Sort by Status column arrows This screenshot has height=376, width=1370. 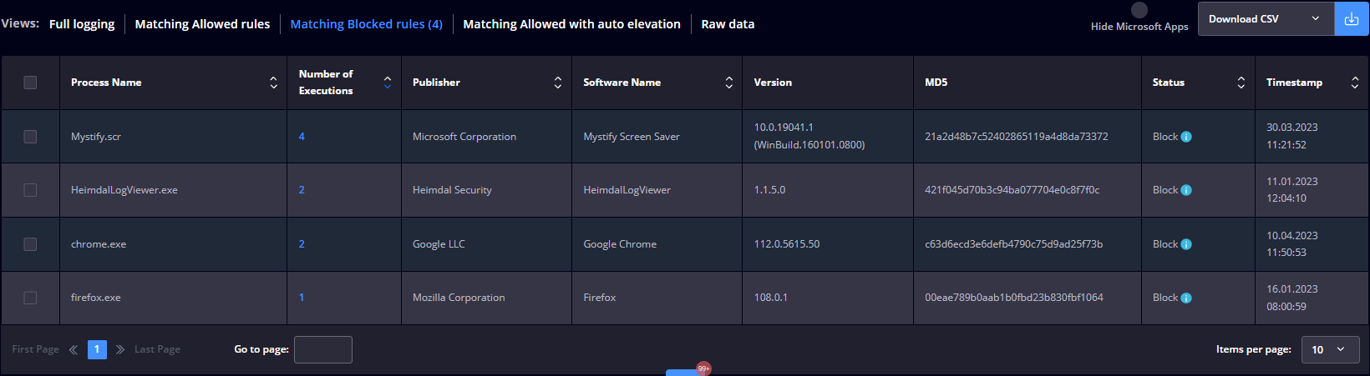tap(1241, 83)
